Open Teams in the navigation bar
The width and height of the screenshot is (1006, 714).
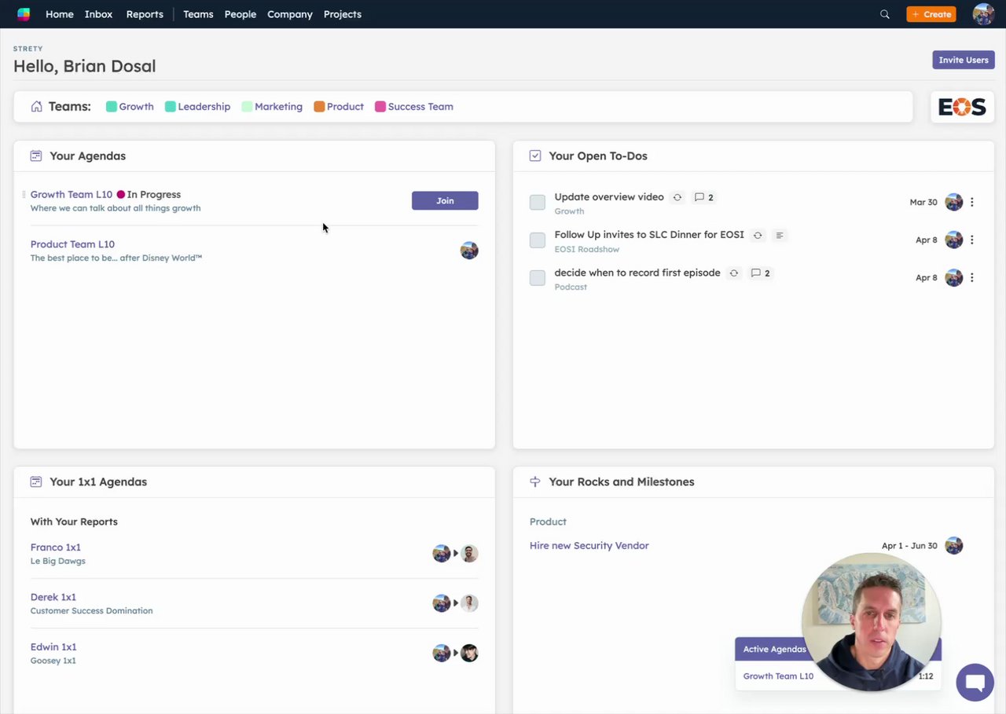pyautogui.click(x=198, y=14)
